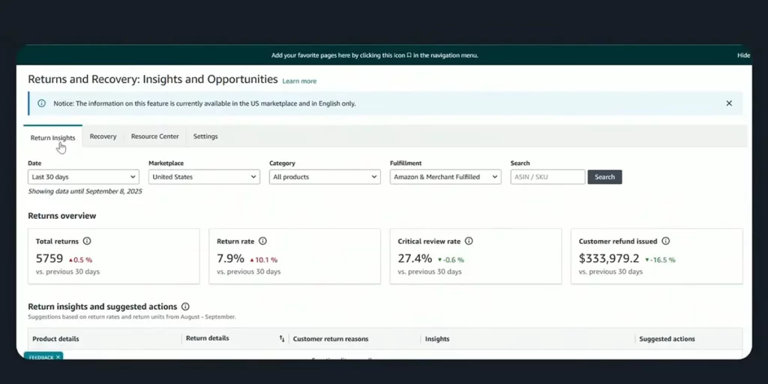Screen dimensions: 768x384
Task: Switch to the Recovery tab
Action: (x=103, y=136)
